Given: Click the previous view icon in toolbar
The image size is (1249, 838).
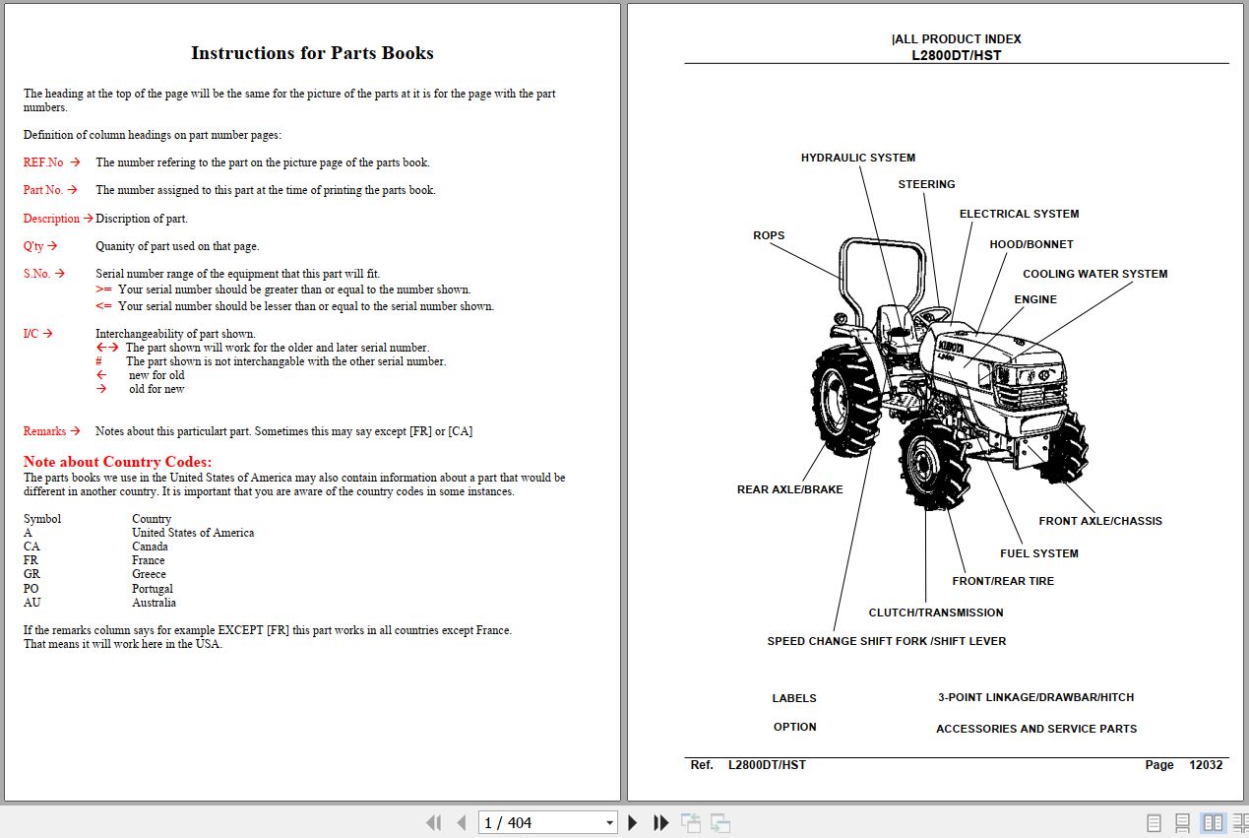Looking at the screenshot, I should point(691,823).
